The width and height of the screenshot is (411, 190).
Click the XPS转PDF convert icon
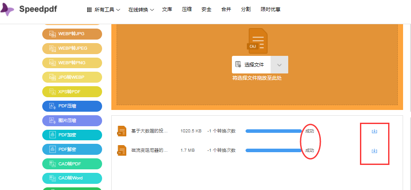pos(53,92)
